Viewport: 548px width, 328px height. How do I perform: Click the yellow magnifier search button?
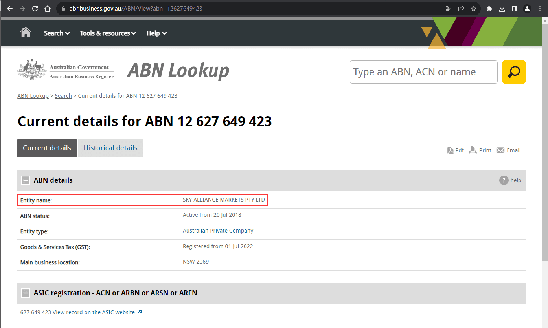[x=514, y=72]
